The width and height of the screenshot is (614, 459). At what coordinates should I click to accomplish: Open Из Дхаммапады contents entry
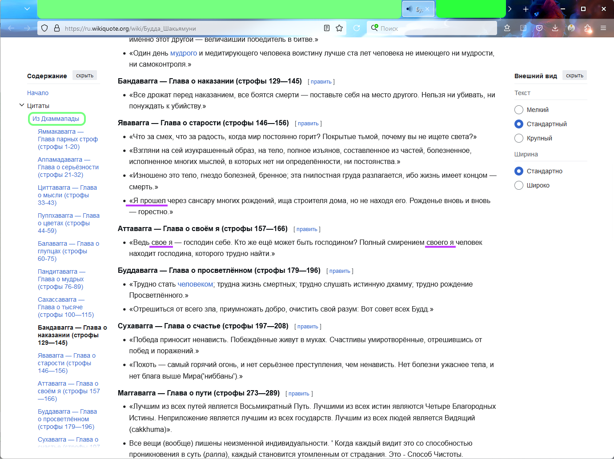tap(56, 119)
